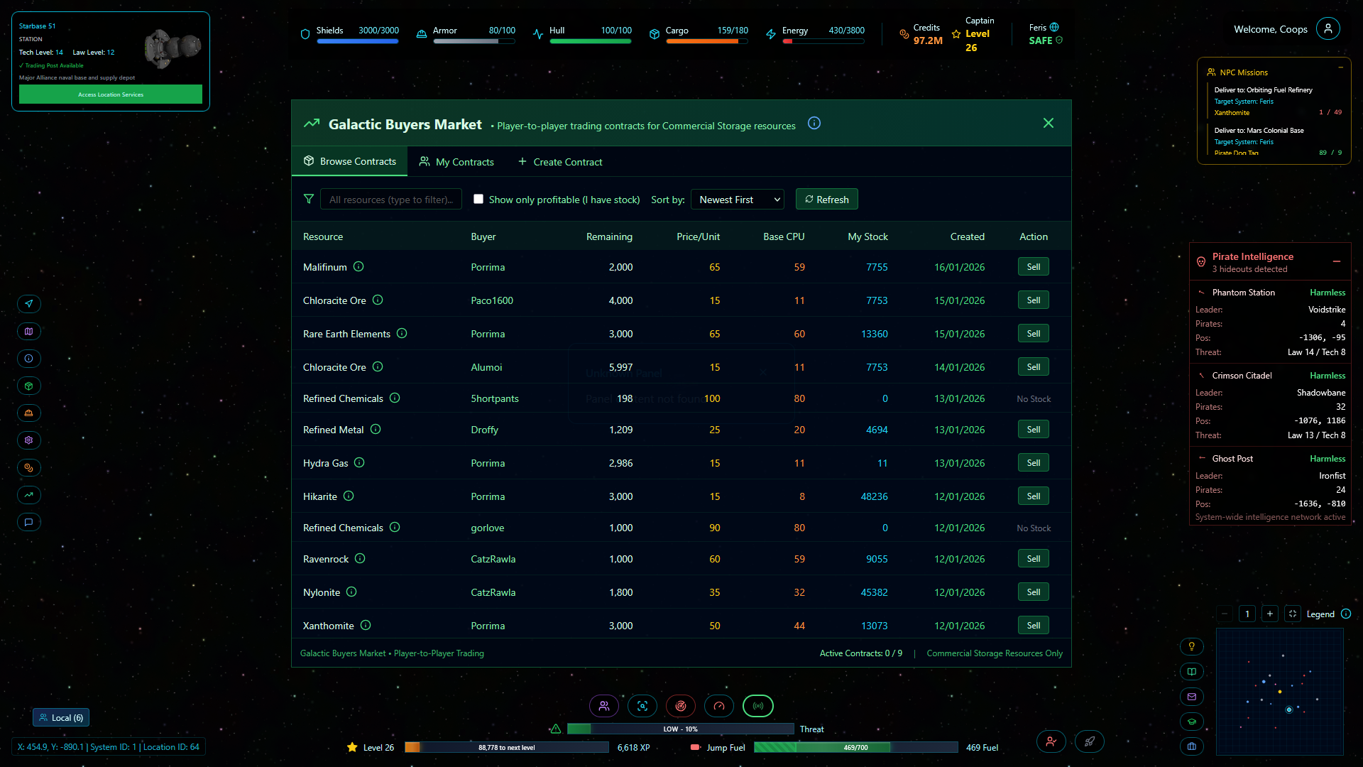Collapse the Pirate Intelligence panel
Image resolution: width=1363 pixels, height=767 pixels.
coord(1337,262)
